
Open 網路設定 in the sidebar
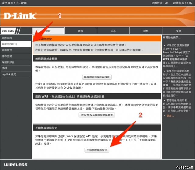[16, 50]
